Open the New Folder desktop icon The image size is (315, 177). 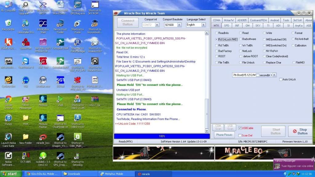tap(26, 139)
